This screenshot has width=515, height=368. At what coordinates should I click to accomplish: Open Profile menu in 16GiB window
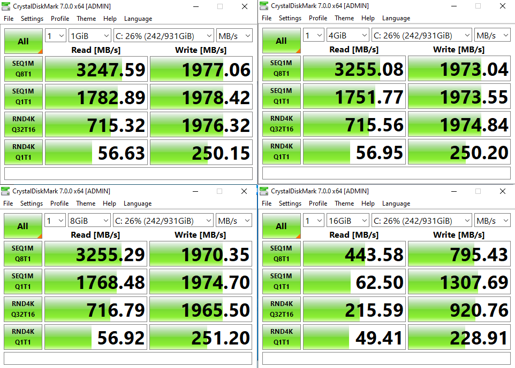317,203
